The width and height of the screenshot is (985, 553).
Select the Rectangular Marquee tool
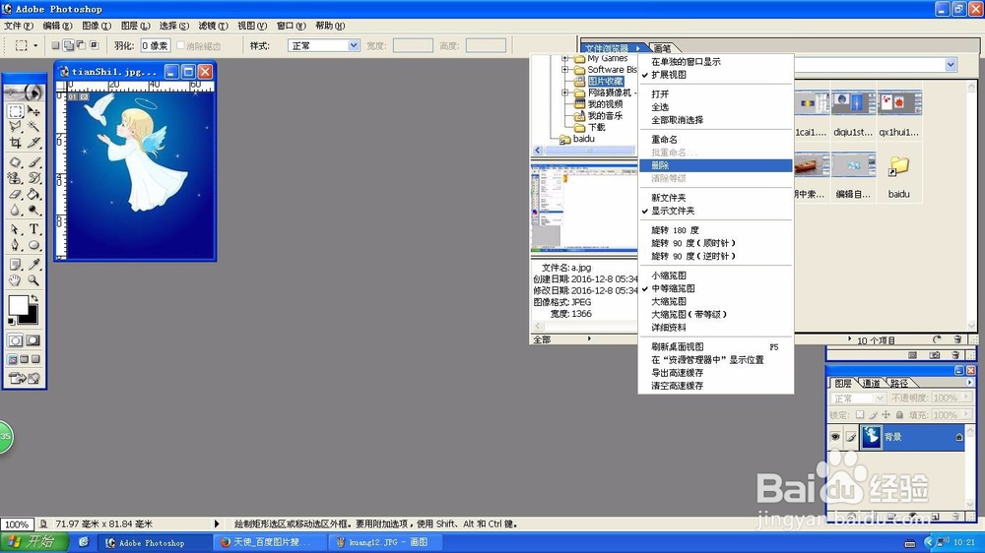coord(16,112)
